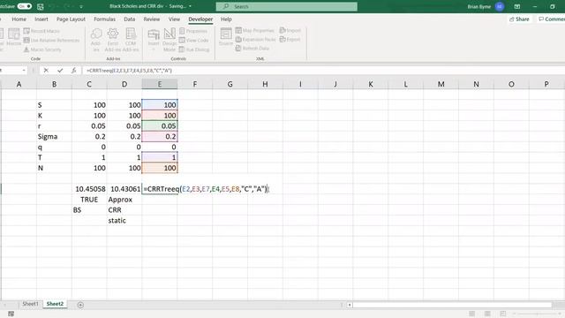565x318 pixels.
Task: Toggle Design Mode
Action: (169, 40)
